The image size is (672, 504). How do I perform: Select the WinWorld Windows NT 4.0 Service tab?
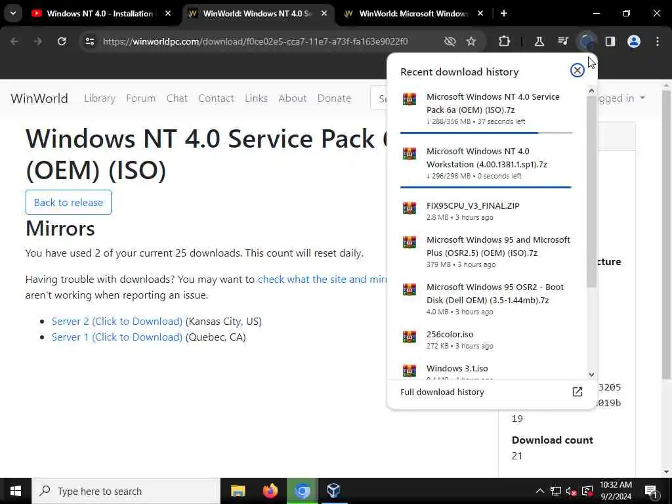click(257, 13)
